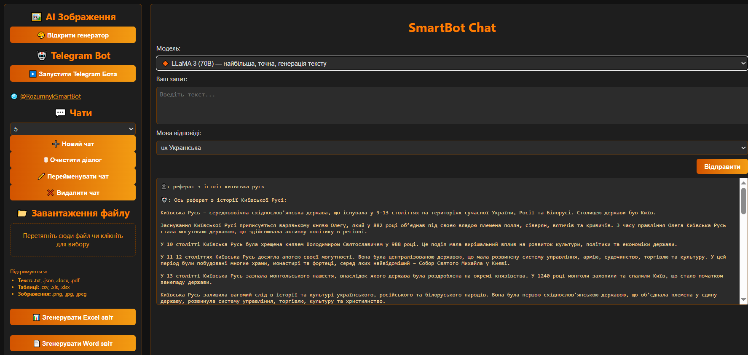Send the query with Відправити button

coord(722,167)
